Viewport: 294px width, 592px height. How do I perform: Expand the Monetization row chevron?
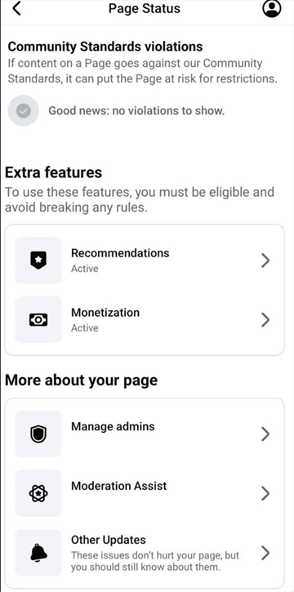[265, 320]
